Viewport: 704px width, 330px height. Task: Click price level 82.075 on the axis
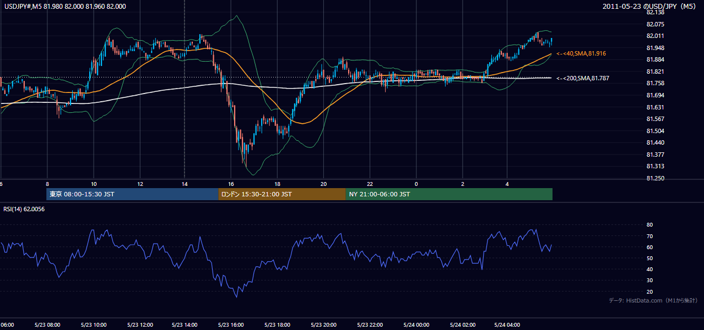(654, 24)
